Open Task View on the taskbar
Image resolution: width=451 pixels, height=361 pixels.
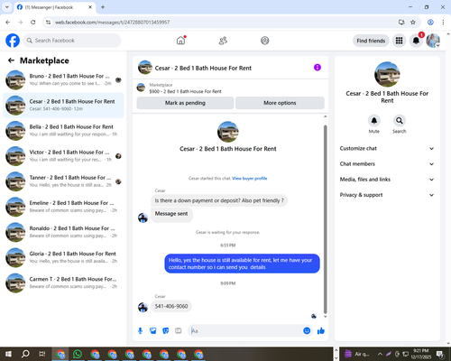(42, 354)
